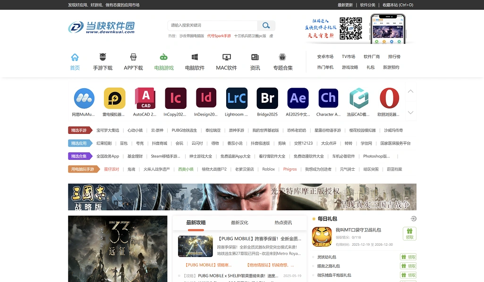This screenshot has width=484, height=282.
Task: Click 领取 for 我叫MT口袋守卫战礼包
Action: coord(409,233)
